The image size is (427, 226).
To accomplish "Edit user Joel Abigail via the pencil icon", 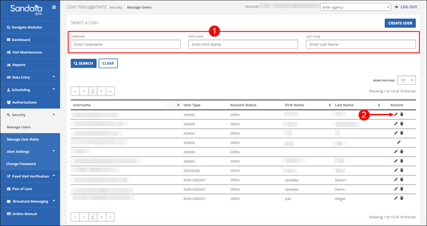I will click(396, 198).
